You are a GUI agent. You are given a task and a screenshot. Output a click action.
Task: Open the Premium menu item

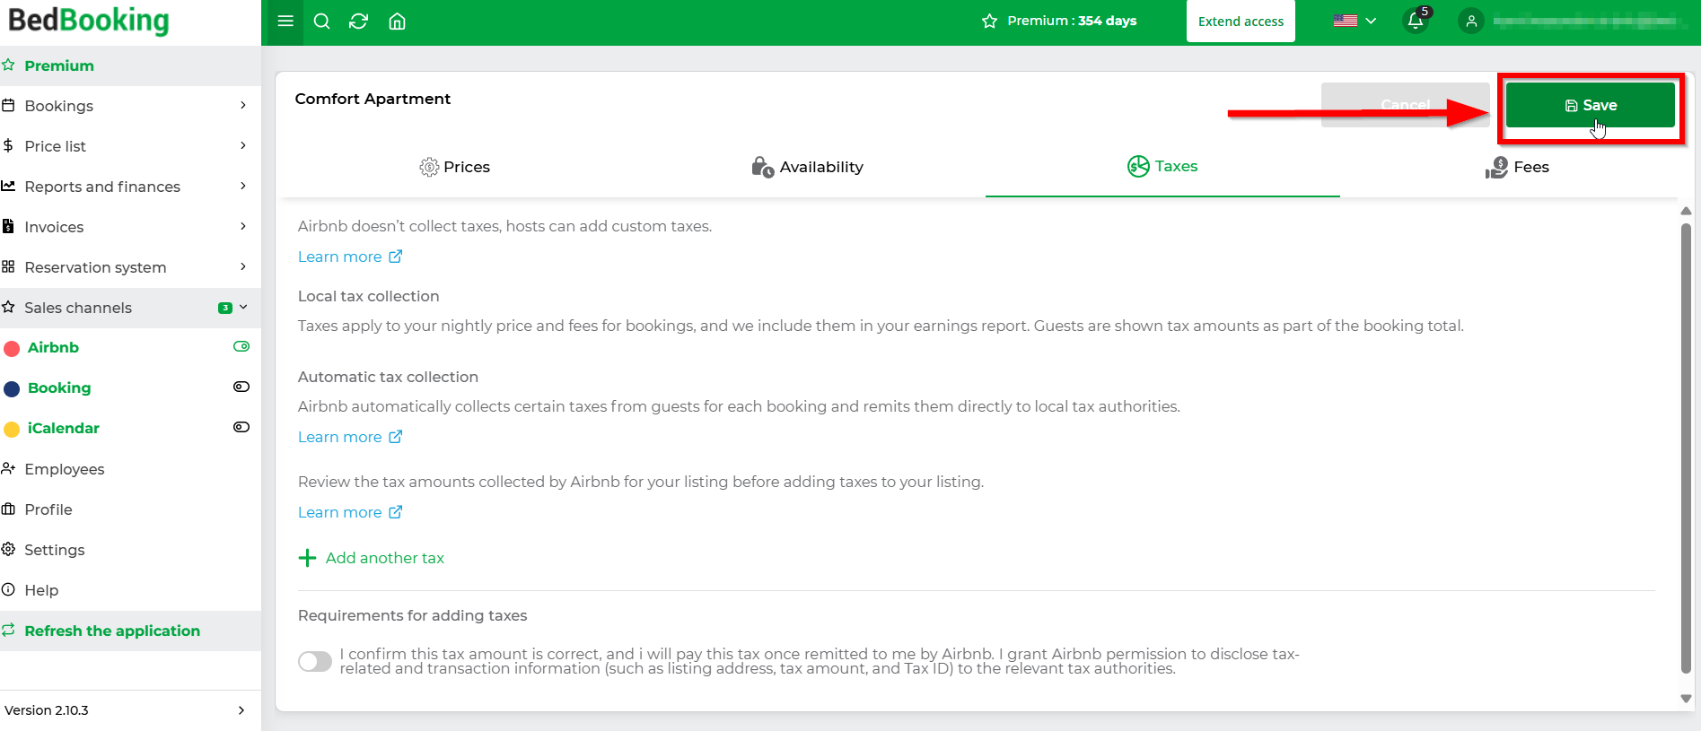(x=130, y=65)
